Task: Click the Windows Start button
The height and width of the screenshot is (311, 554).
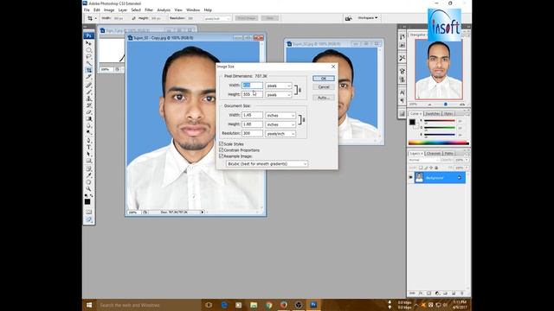Action: point(89,305)
